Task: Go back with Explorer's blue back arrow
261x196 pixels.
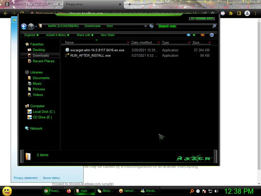Action: pos(24,26)
